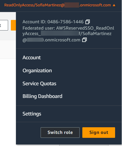The width and height of the screenshot is (122, 146).
Task: Click the AWSReservedSSO_ReadOnl federated user text
Action: click(x=85, y=28)
